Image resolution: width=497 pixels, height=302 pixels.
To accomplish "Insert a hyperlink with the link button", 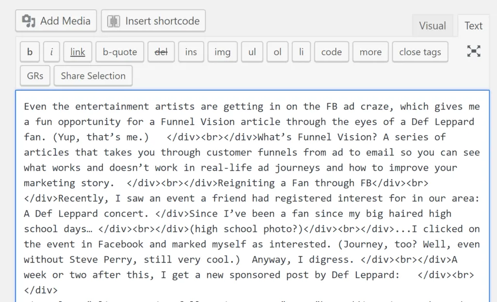I will coord(78,51).
